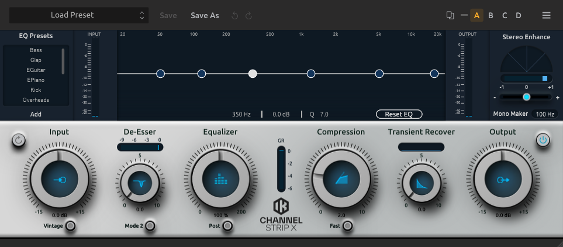Toggle the Equalizer Post switch
Image resolution: width=563 pixels, height=247 pixels.
227,226
